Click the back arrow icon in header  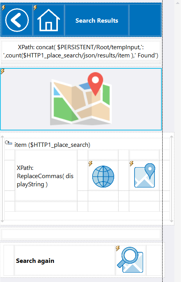(x=17, y=20)
